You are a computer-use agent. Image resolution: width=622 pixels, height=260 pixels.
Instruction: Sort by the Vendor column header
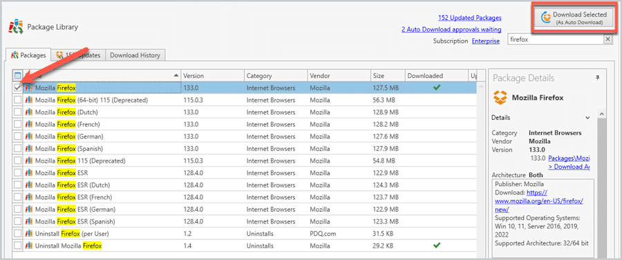click(339, 75)
